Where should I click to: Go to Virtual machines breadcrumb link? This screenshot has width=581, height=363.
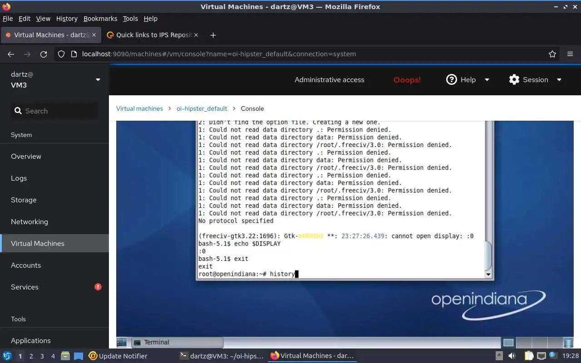[x=139, y=108]
